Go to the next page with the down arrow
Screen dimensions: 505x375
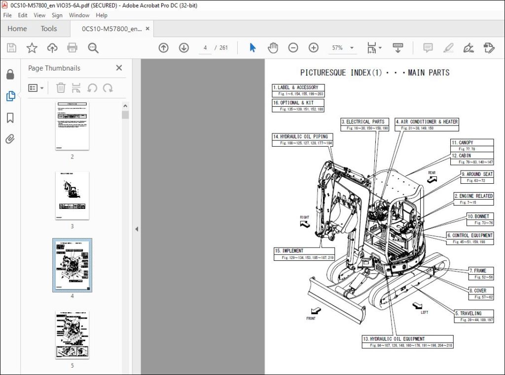184,48
